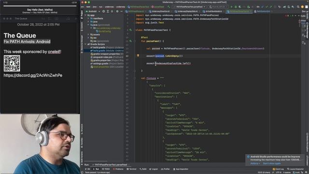309x174 pixels.
Task: Switch to ArrivalViewModel.kt editor tab
Action: [213, 12]
